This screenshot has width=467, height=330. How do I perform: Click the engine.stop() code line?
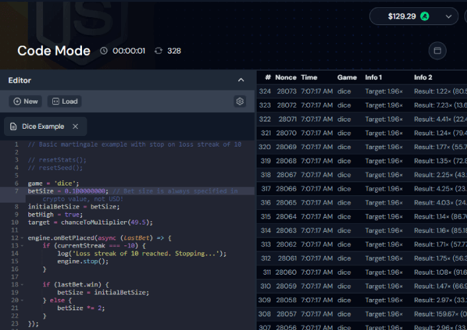pos(83,261)
